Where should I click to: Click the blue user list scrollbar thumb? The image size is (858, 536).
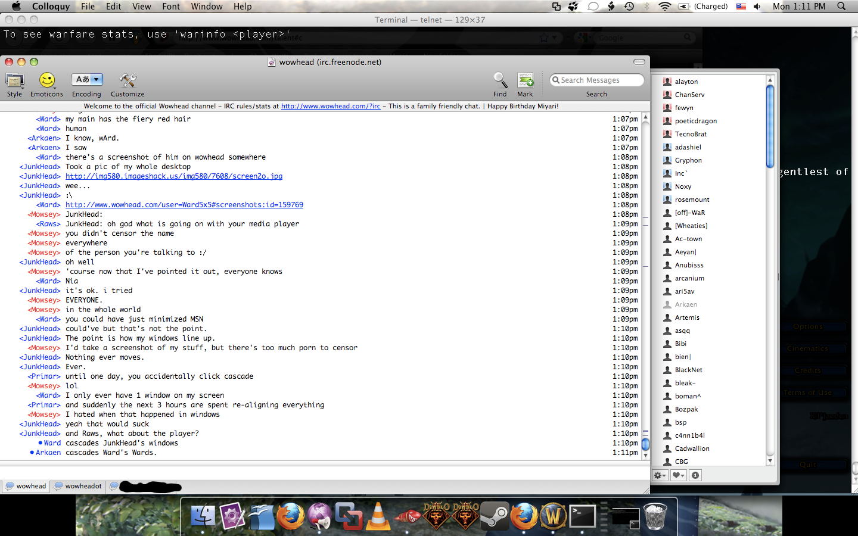pyautogui.click(x=770, y=126)
